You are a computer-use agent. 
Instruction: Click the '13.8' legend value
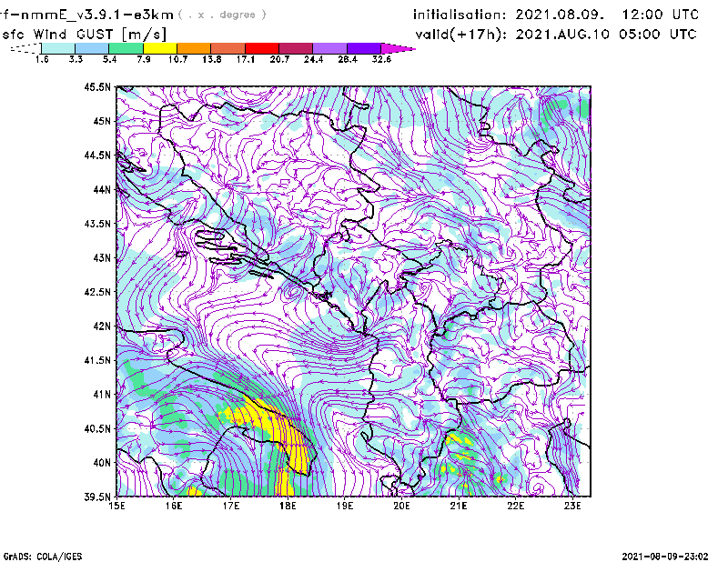tap(212, 59)
